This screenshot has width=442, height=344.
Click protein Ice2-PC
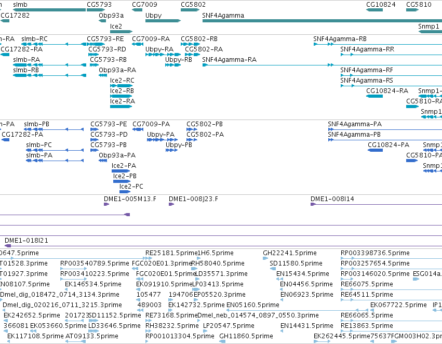point(125,192)
